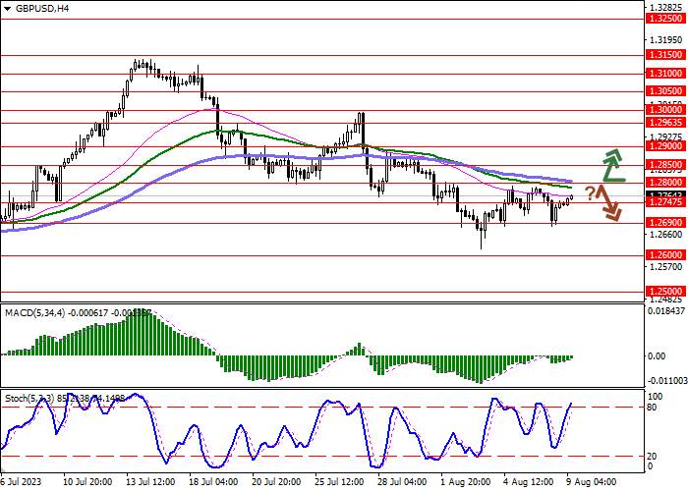The width and height of the screenshot is (688, 491).
Task: Click the GBPUSD,H4 chart title
Action: point(42,8)
